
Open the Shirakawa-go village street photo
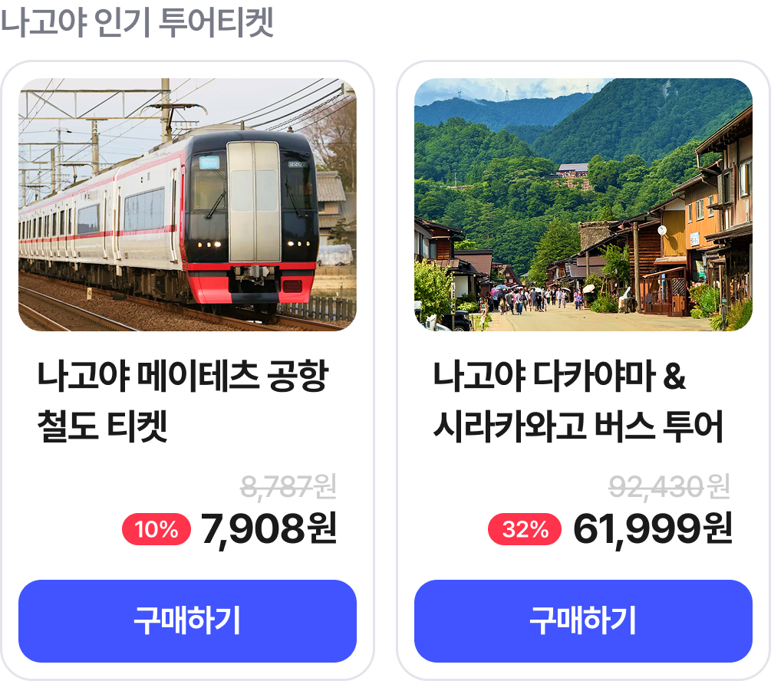coord(583,204)
